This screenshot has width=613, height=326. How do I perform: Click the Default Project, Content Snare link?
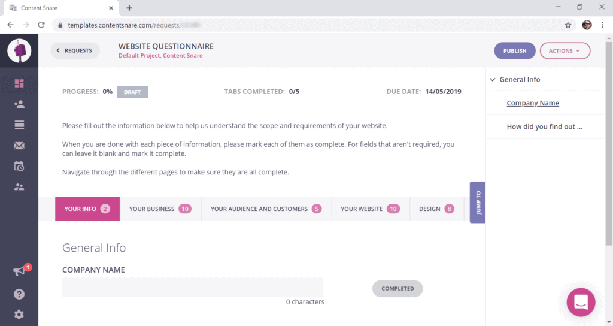click(160, 56)
